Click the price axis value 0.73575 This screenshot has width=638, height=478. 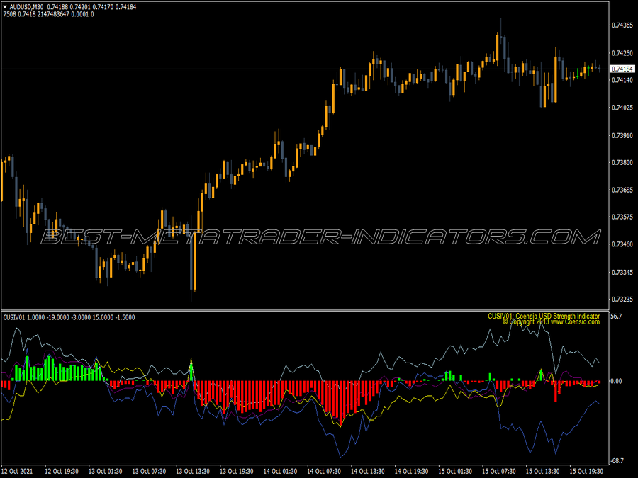coord(622,217)
